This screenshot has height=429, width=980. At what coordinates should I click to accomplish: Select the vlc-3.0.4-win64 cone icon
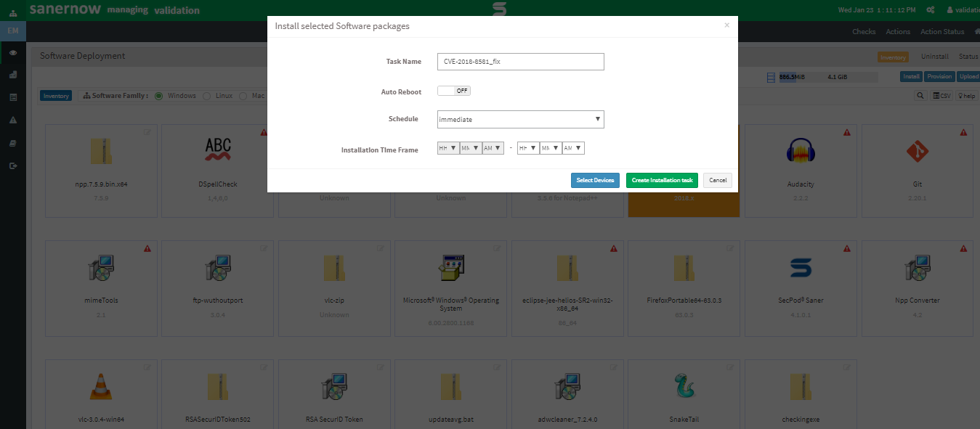tap(101, 386)
